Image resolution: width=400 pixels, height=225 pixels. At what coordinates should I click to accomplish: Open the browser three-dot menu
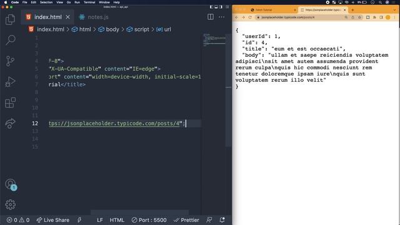point(394,17)
